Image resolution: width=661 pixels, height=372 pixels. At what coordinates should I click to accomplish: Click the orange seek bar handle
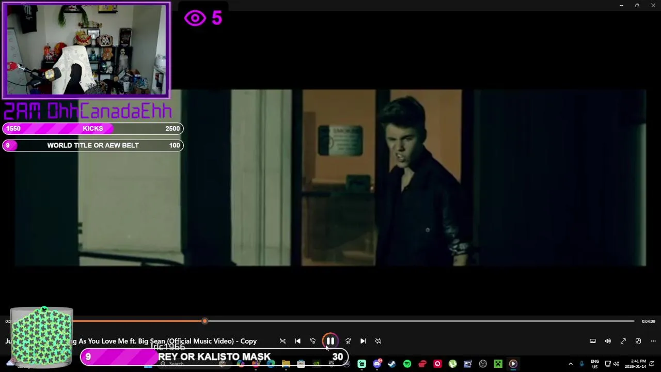pos(205,321)
